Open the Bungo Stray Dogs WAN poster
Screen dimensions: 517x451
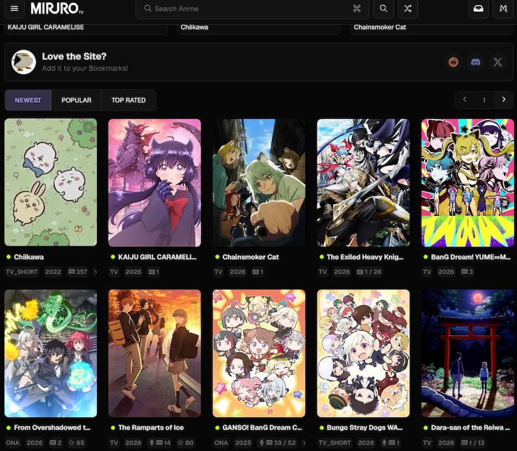(363, 353)
